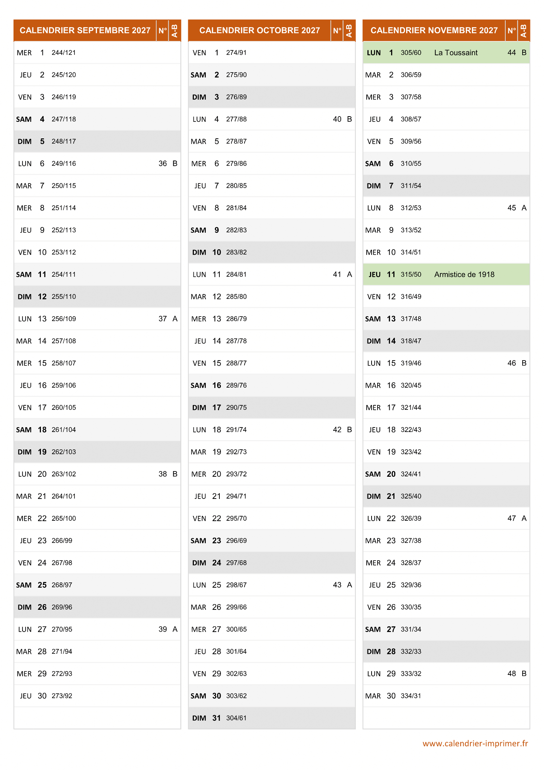Click week number 36 in September
Image resolution: width=544 pixels, height=770 pixels.
point(162,164)
